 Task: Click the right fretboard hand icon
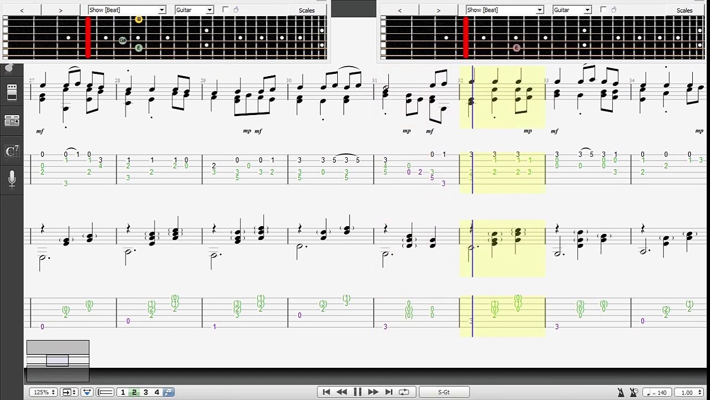(x=614, y=9)
